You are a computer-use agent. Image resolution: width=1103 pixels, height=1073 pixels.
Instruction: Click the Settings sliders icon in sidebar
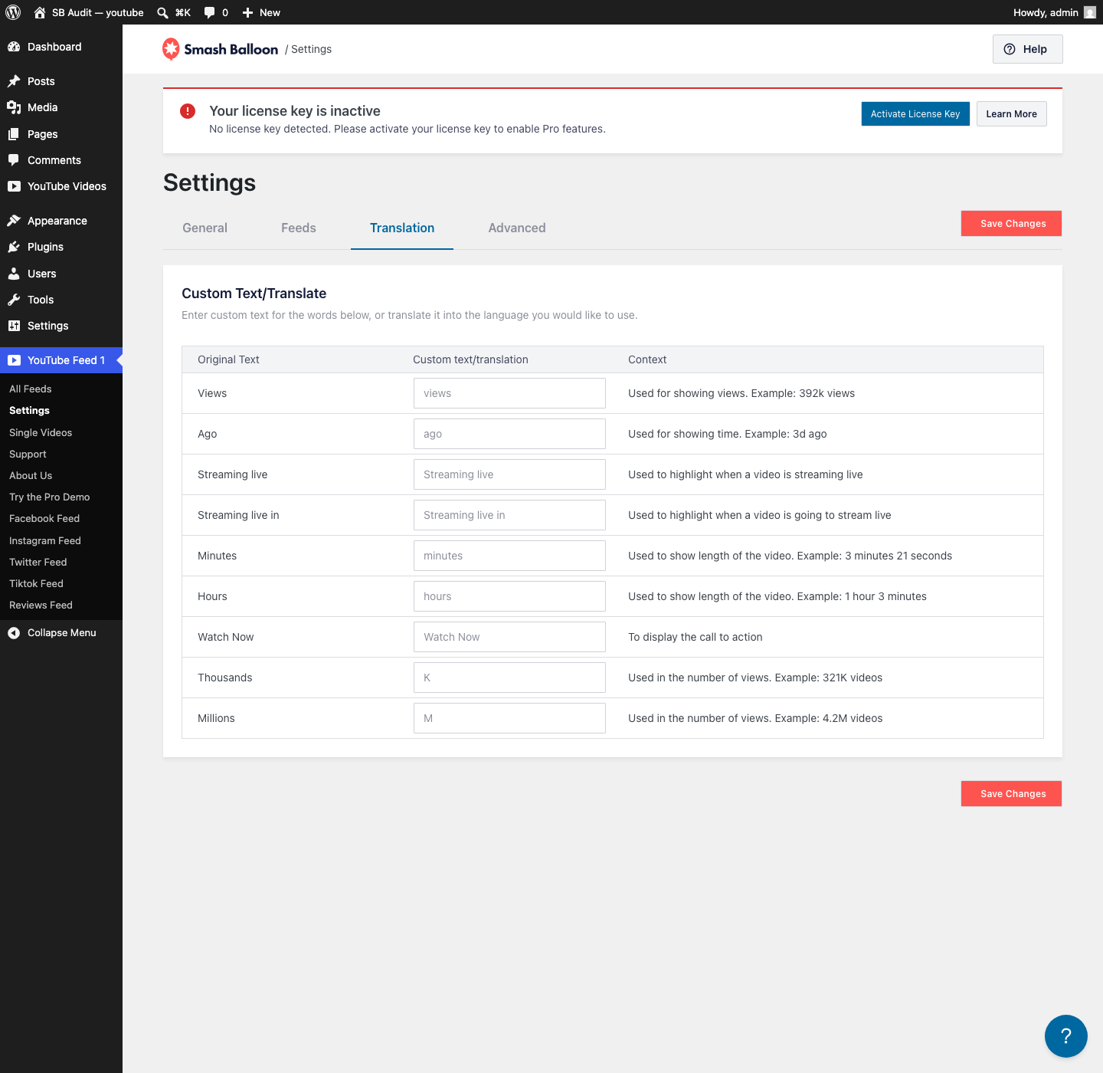[14, 326]
